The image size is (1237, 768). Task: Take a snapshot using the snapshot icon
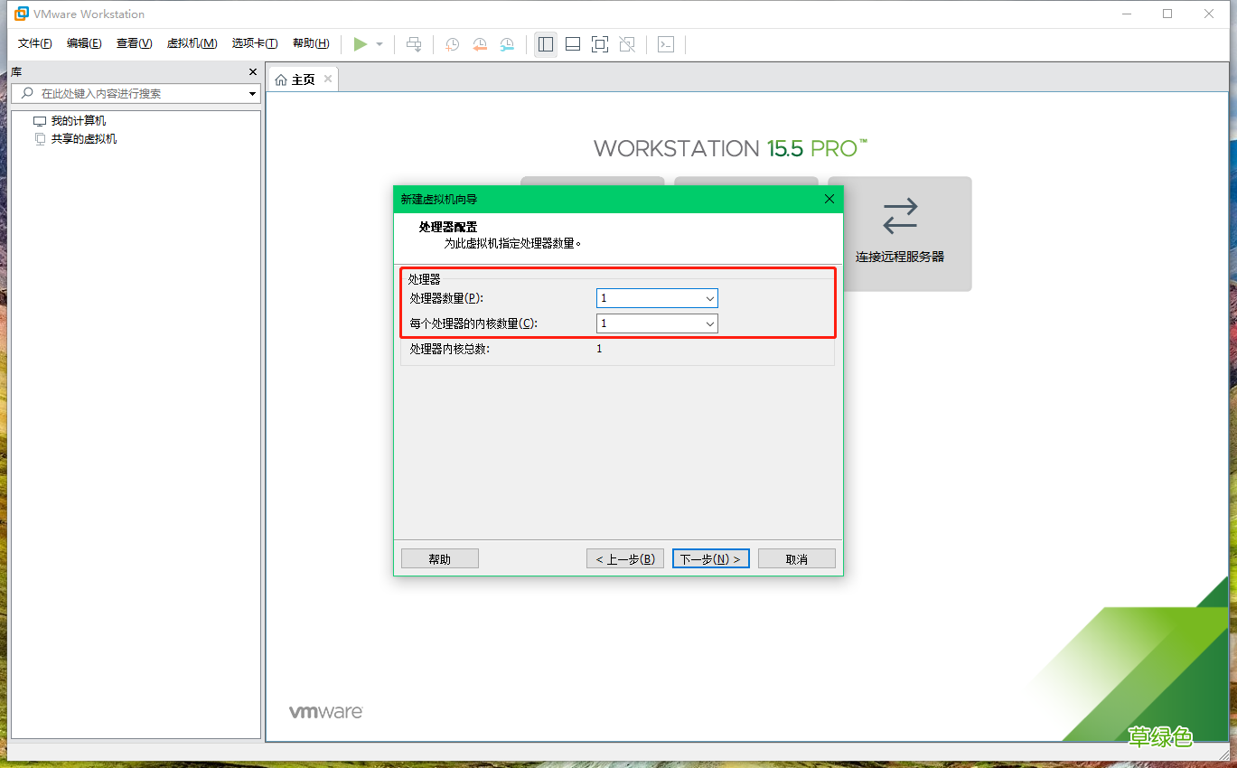click(452, 43)
